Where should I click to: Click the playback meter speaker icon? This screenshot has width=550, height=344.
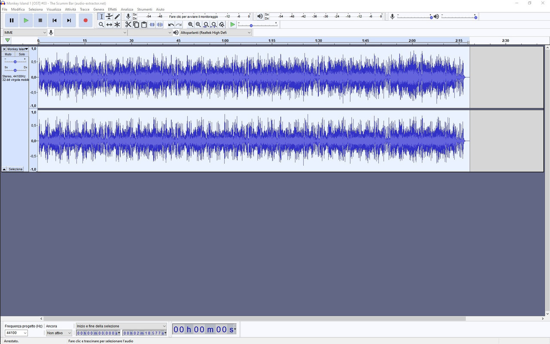[260, 16]
